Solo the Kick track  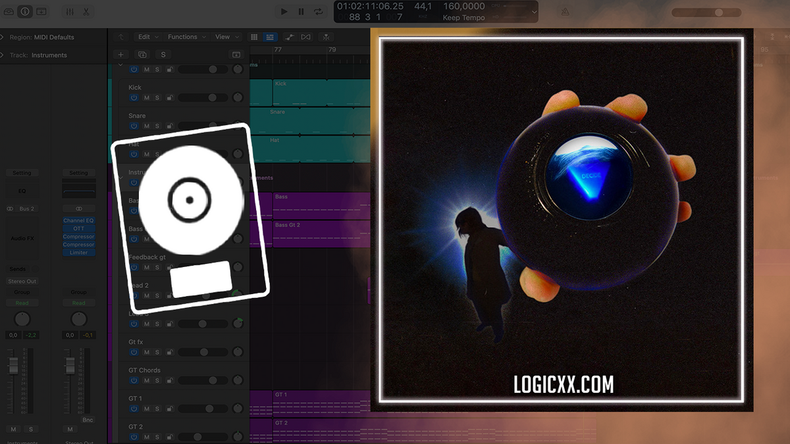click(x=156, y=97)
